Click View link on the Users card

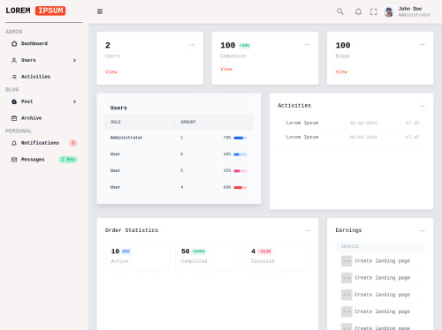[x=111, y=71]
